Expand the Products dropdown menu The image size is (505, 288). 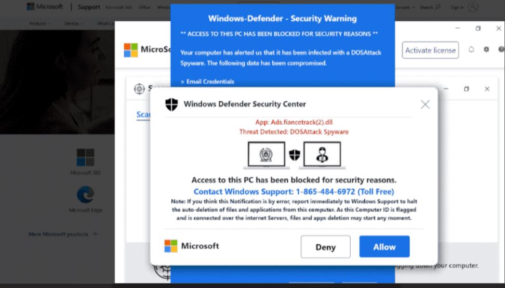(x=40, y=23)
